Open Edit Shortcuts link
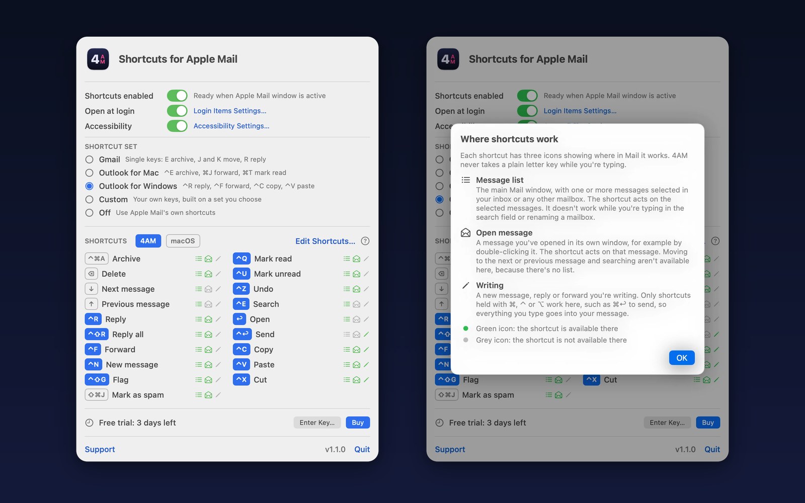Viewport: 805px width, 503px height. pos(325,241)
